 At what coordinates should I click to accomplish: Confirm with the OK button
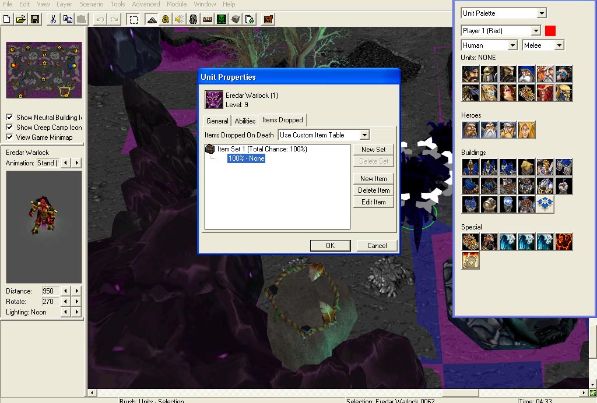331,246
